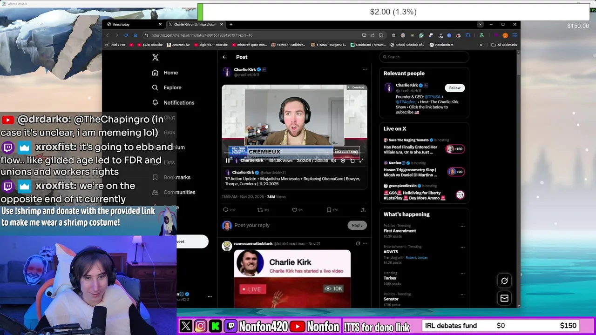Open the Charlie Kirk live video thumbnail
Image resolution: width=596 pixels, height=335 pixels.
click(x=292, y=278)
